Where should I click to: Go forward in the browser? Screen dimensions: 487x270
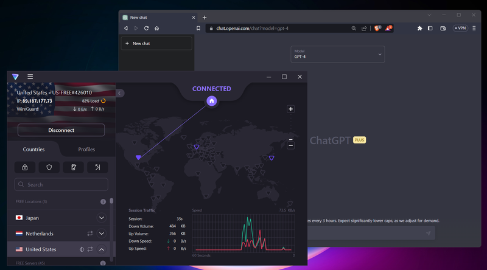[136, 28]
